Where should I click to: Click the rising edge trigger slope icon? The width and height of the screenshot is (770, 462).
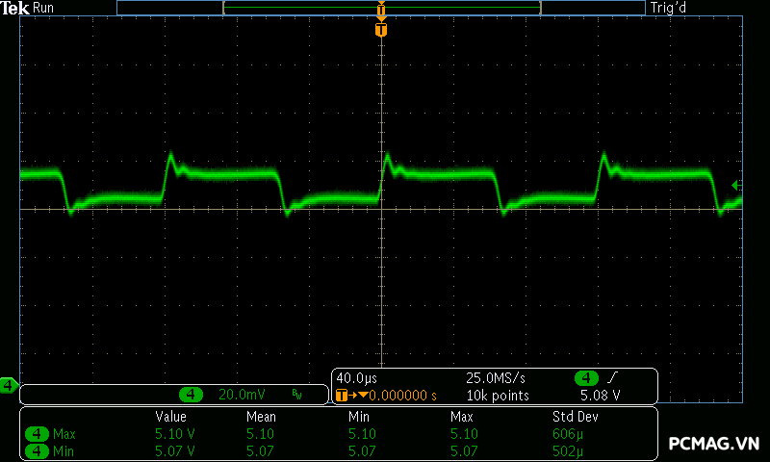click(614, 378)
